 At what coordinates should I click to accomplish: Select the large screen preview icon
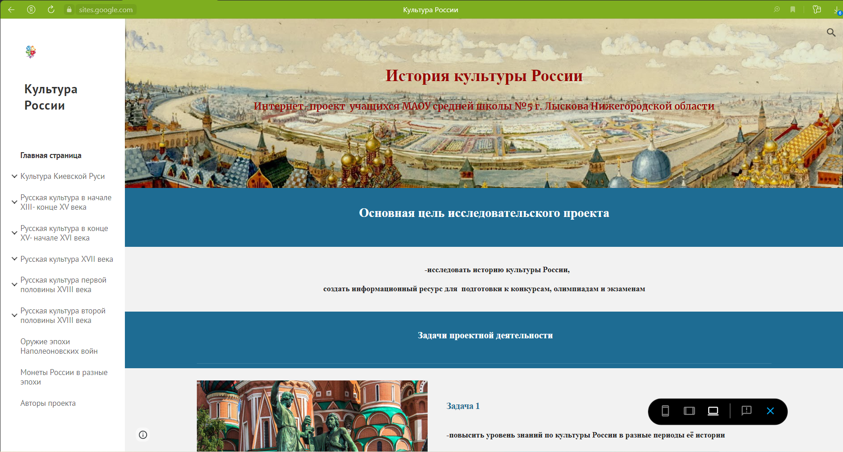point(713,411)
